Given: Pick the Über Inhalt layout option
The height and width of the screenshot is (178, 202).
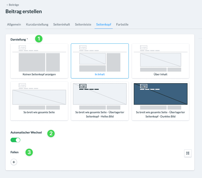Looking at the screenshot, I should click(x=160, y=61).
